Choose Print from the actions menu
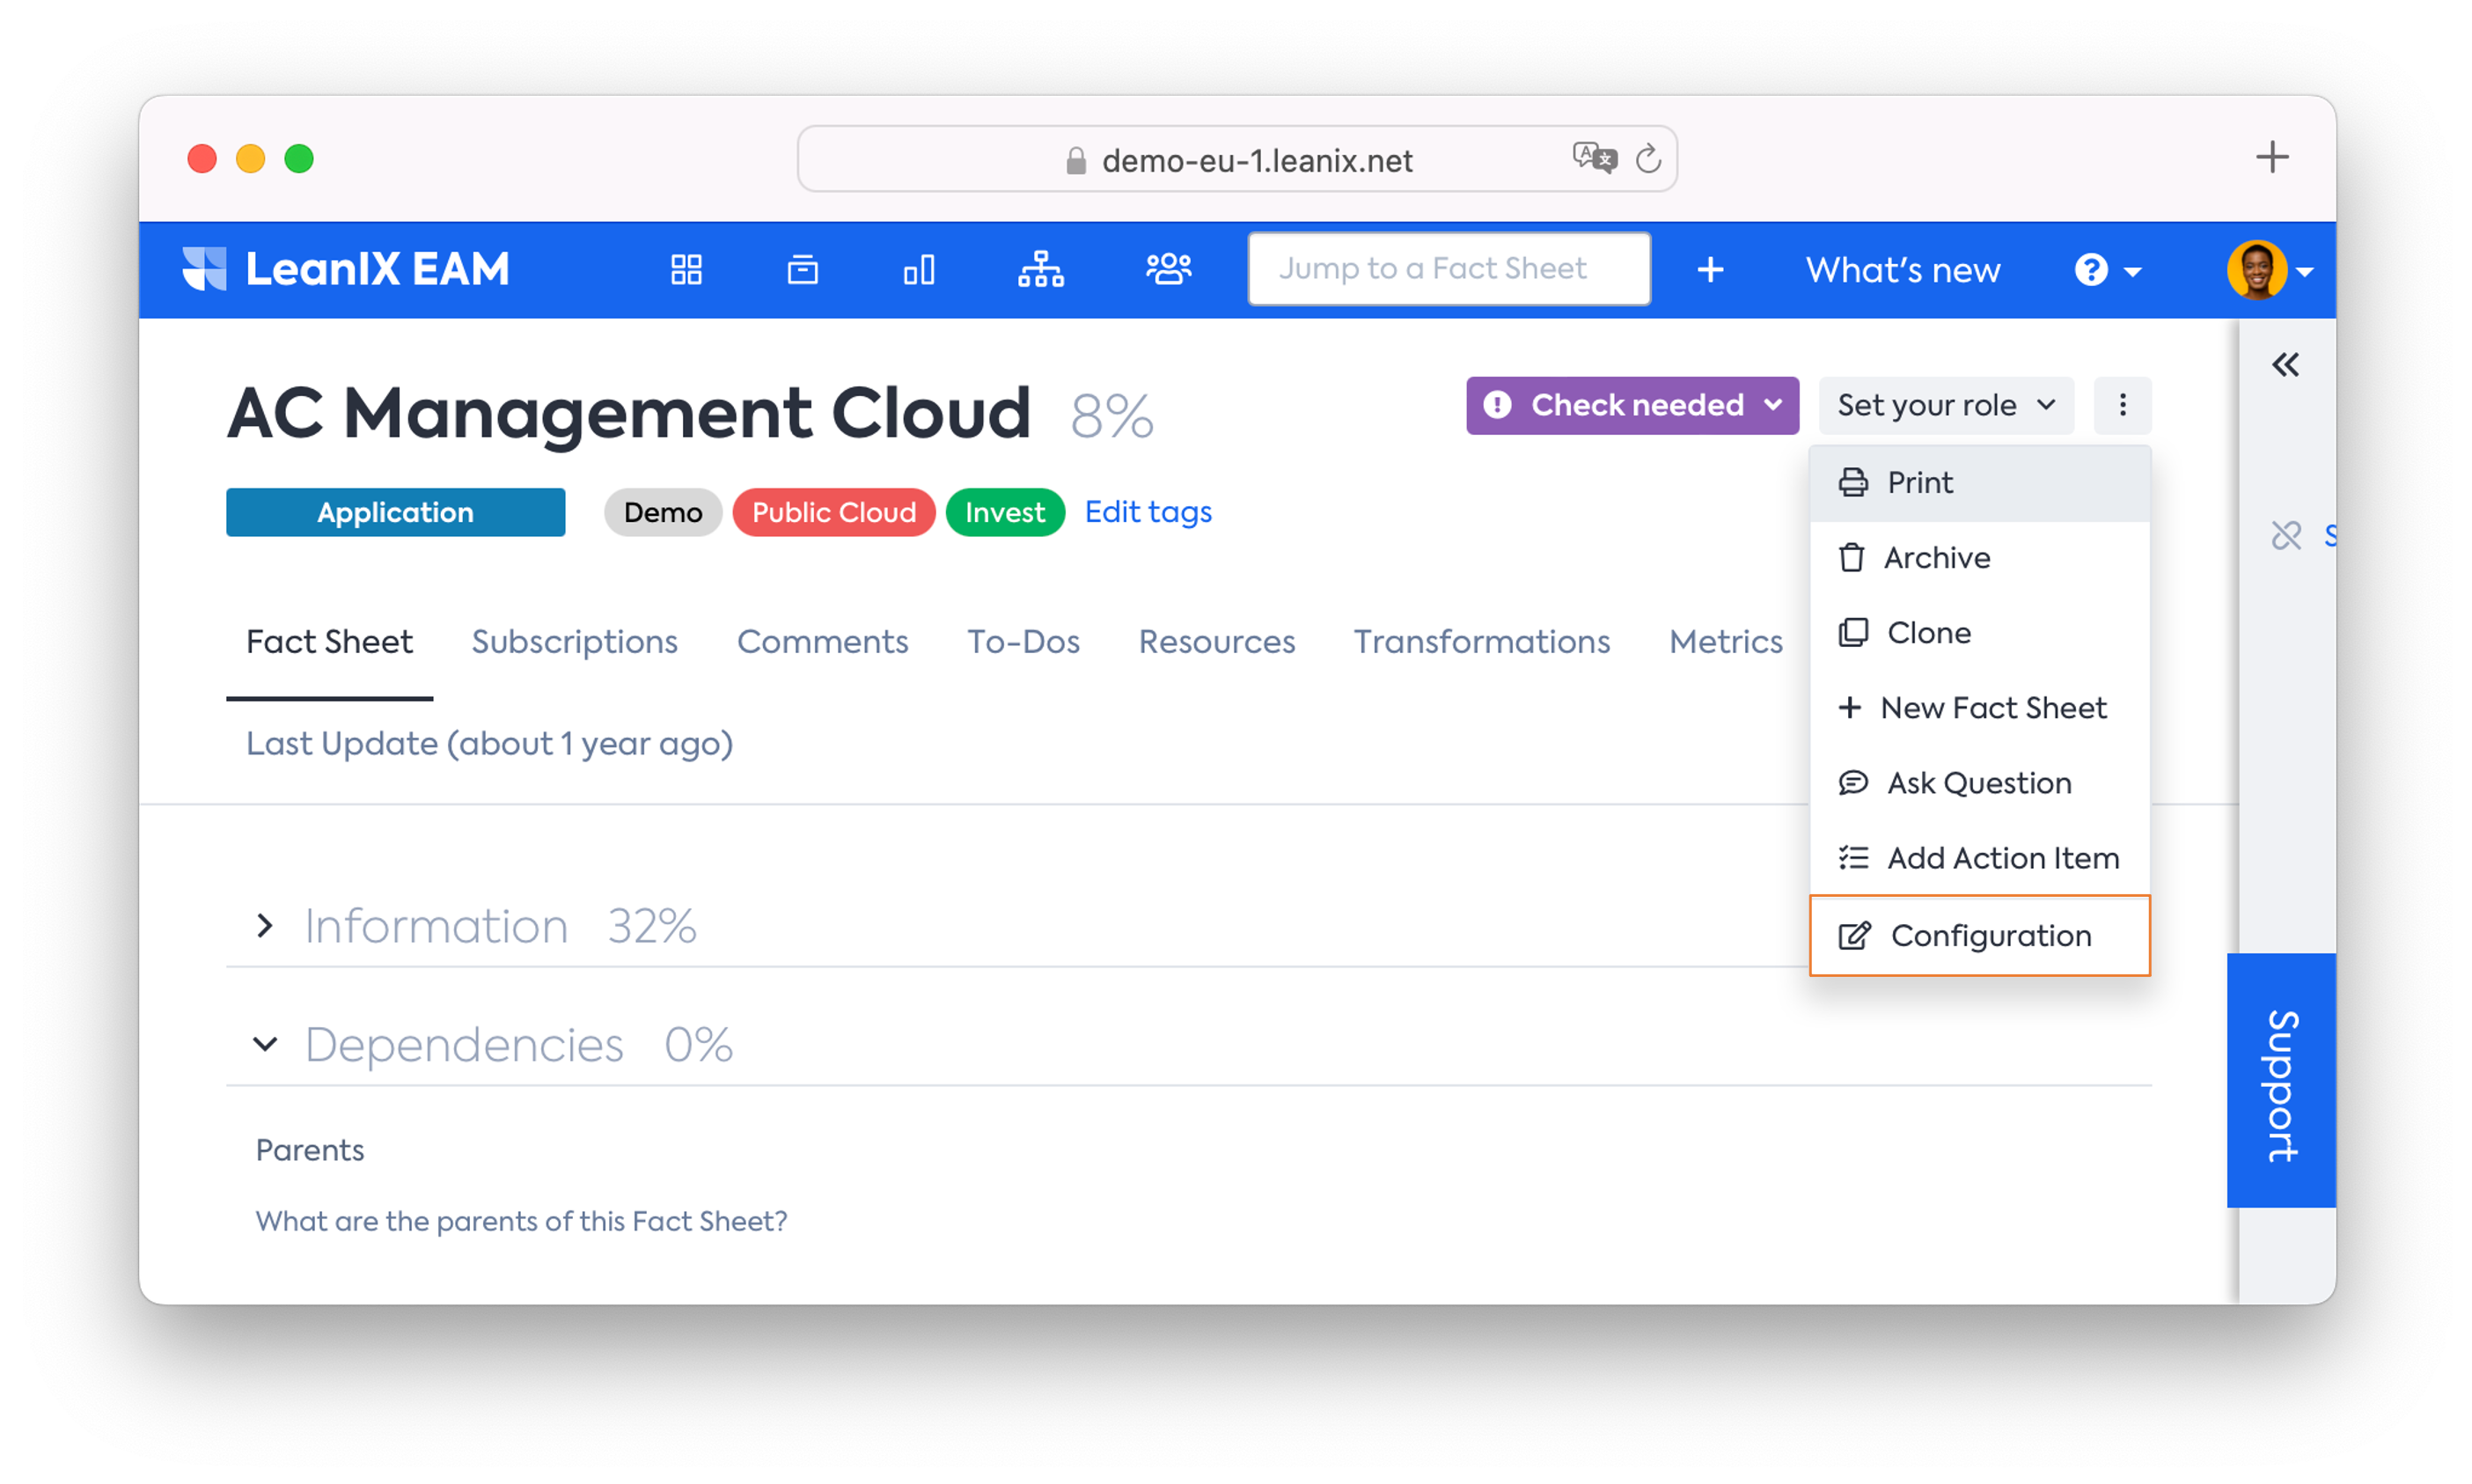Image resolution: width=2472 pixels, height=1484 pixels. click(x=1979, y=483)
